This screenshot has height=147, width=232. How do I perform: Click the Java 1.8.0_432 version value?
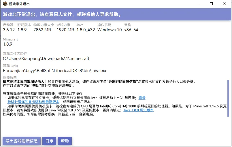[x=86, y=30]
